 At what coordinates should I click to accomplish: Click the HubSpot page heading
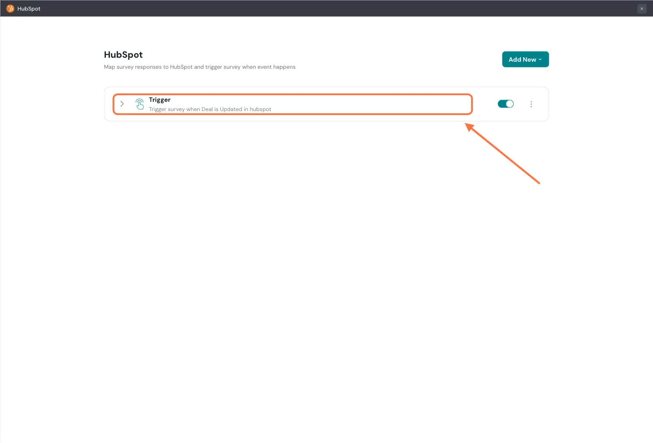pos(123,55)
